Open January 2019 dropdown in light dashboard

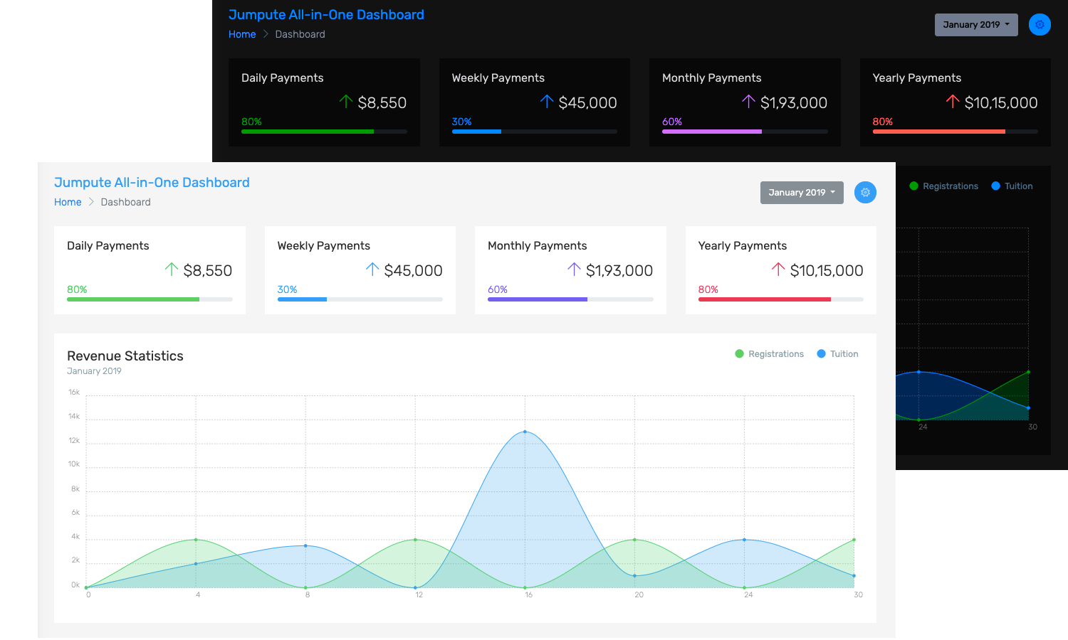coord(802,192)
